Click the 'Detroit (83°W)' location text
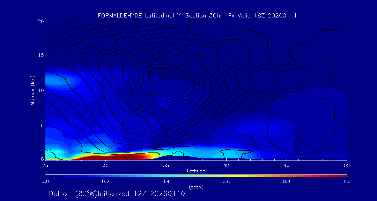The width and height of the screenshot is (377, 201). click(73, 194)
